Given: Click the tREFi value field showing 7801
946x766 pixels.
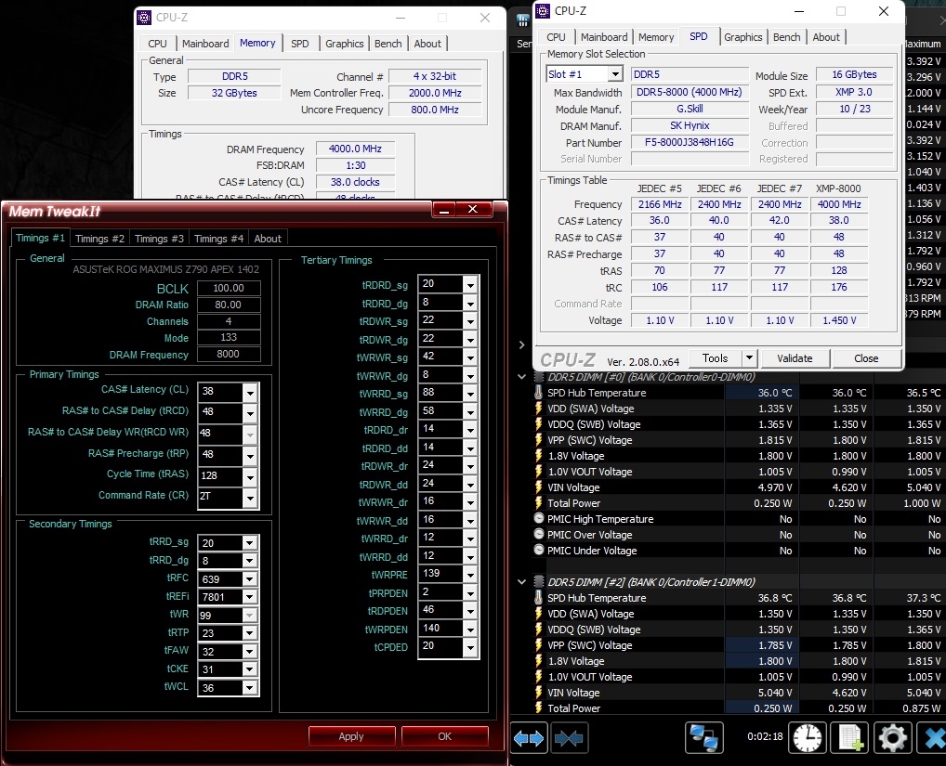Looking at the screenshot, I should [219, 597].
